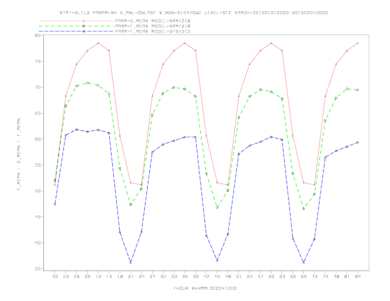Click x-axis forecast hour label 03
Image resolution: width=390 pixels, height=301 pixels.
(66, 276)
